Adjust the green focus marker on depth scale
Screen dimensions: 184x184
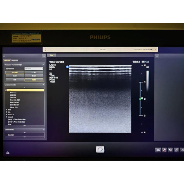tap(140, 99)
